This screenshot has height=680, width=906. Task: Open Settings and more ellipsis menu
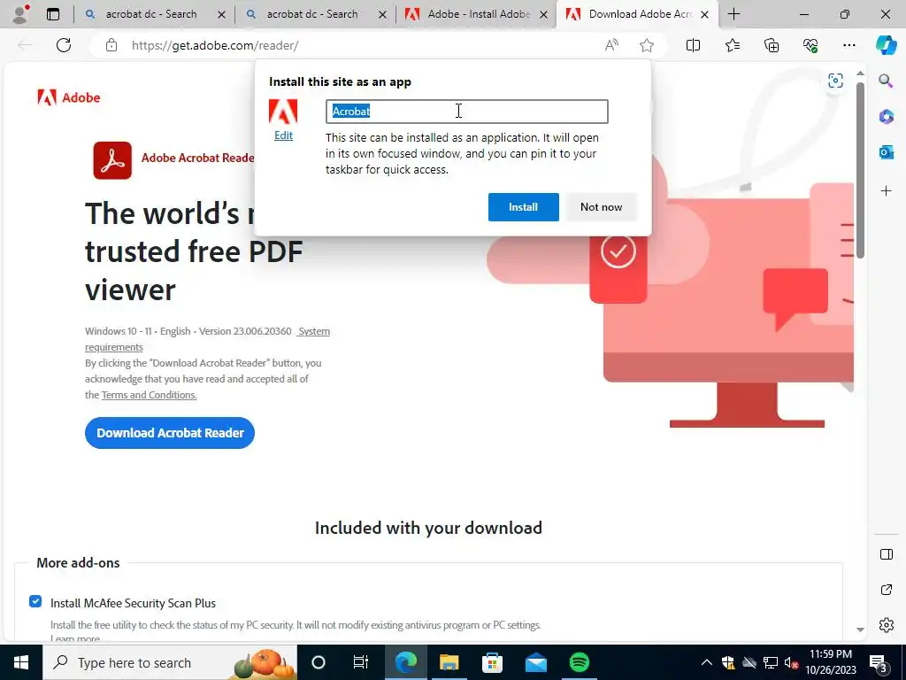pyautogui.click(x=848, y=45)
